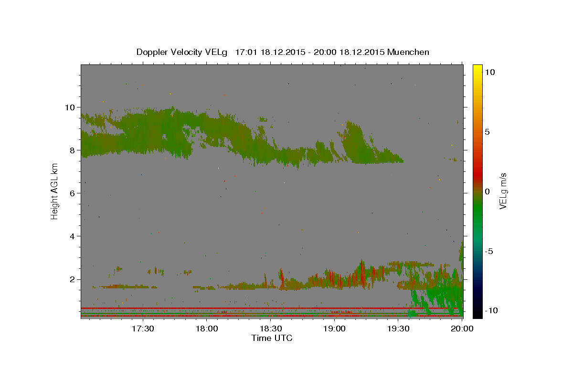
Task: Click the 'Height AGL km' axis label
Action: [x=55, y=191]
